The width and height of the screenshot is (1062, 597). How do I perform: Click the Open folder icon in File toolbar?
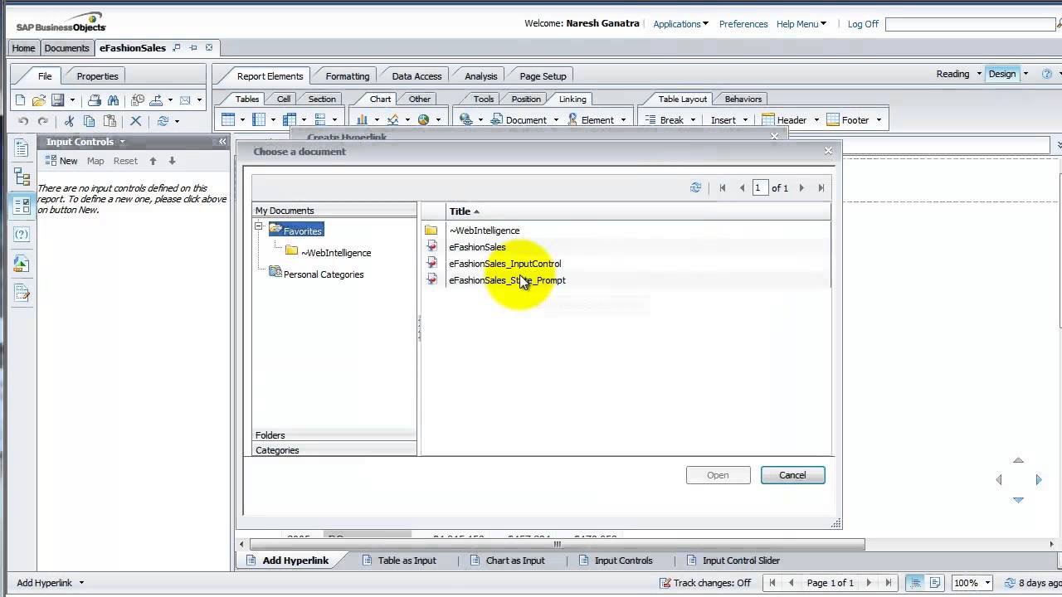(x=38, y=100)
